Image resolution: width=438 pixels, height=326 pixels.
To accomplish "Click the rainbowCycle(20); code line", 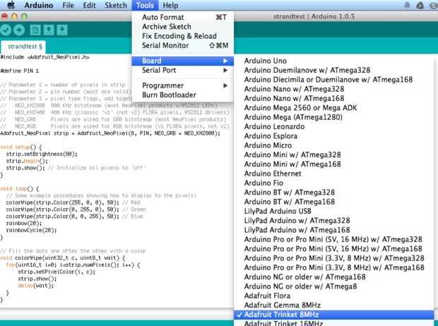I will tap(31, 230).
